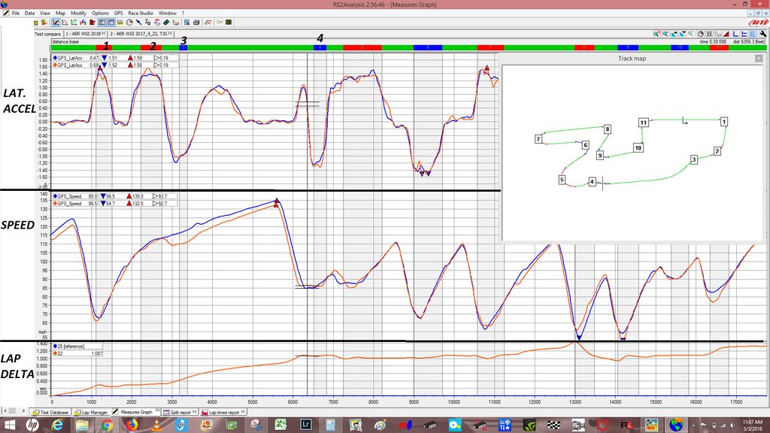Screen dimensions: 770x433
Task: Open the Test Database tab
Action: 50,413
